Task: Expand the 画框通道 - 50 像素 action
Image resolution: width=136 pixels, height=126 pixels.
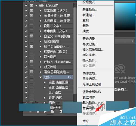Action: (41, 16)
